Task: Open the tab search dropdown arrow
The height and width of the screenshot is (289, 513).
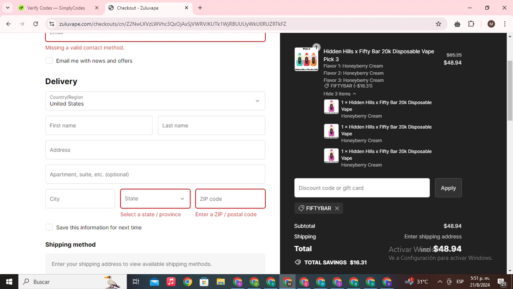Action: point(8,8)
